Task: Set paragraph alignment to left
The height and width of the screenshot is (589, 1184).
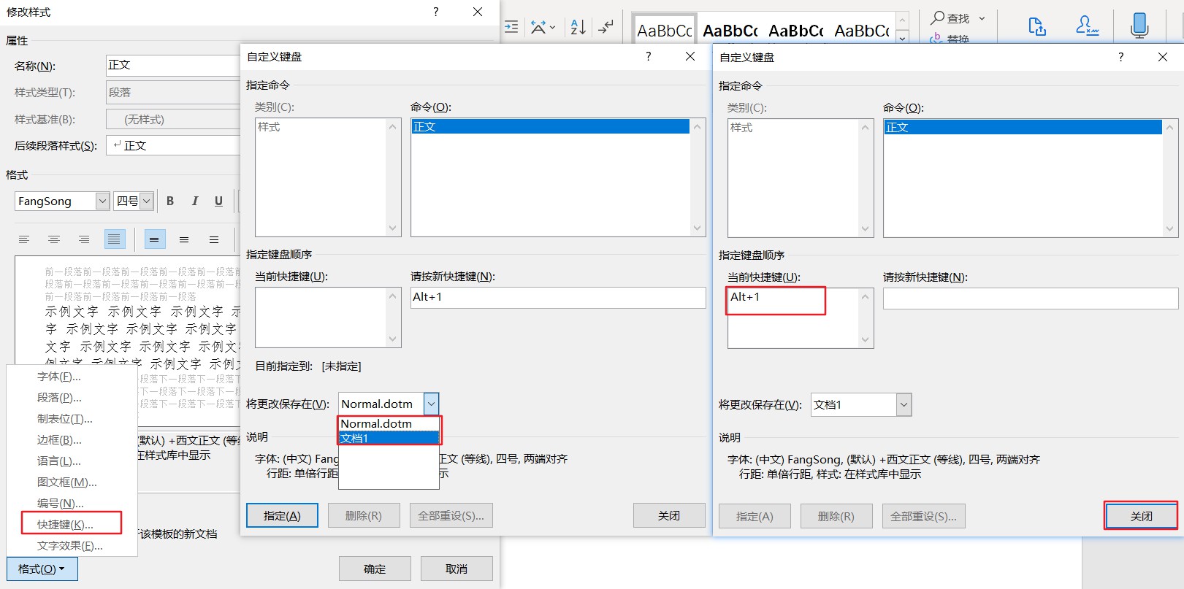Action: coord(24,239)
